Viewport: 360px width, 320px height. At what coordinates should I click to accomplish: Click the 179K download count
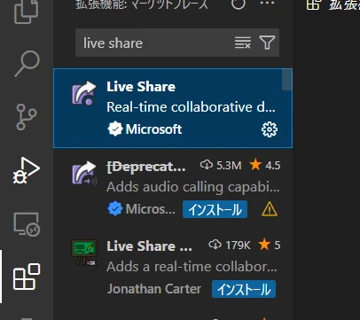click(x=230, y=245)
